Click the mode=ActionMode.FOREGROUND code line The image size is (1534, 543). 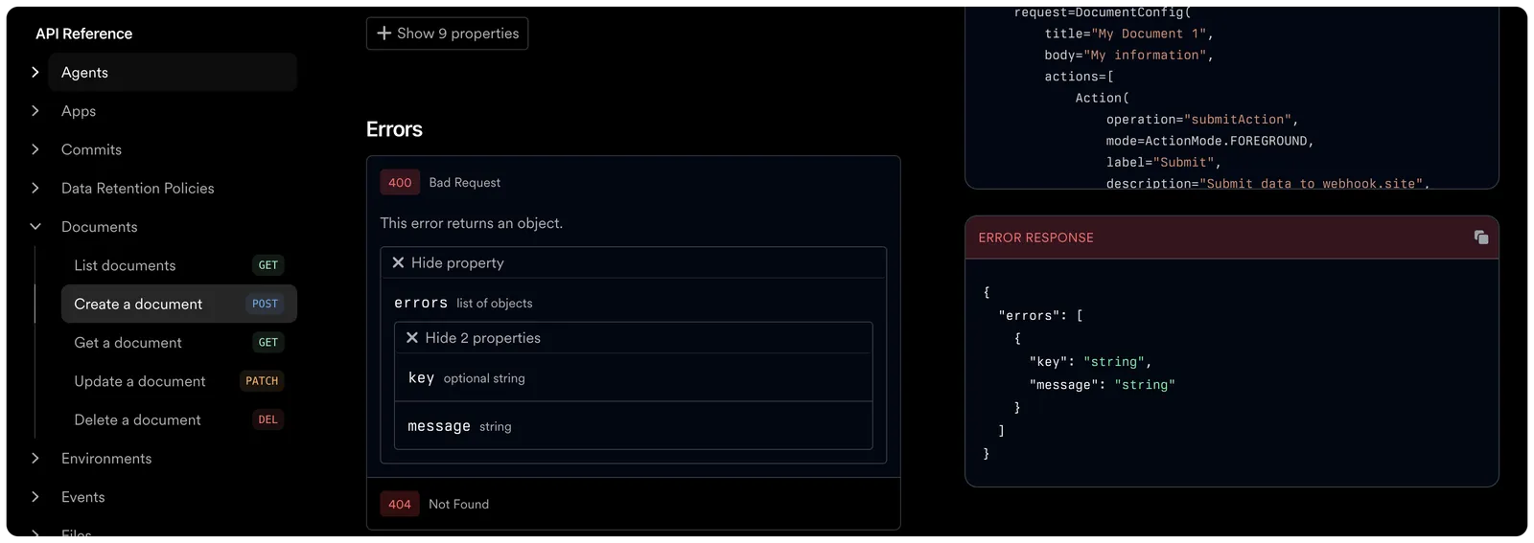1210,141
